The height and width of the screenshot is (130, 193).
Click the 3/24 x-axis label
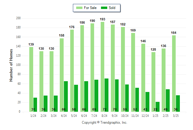[x=53, y=116]
